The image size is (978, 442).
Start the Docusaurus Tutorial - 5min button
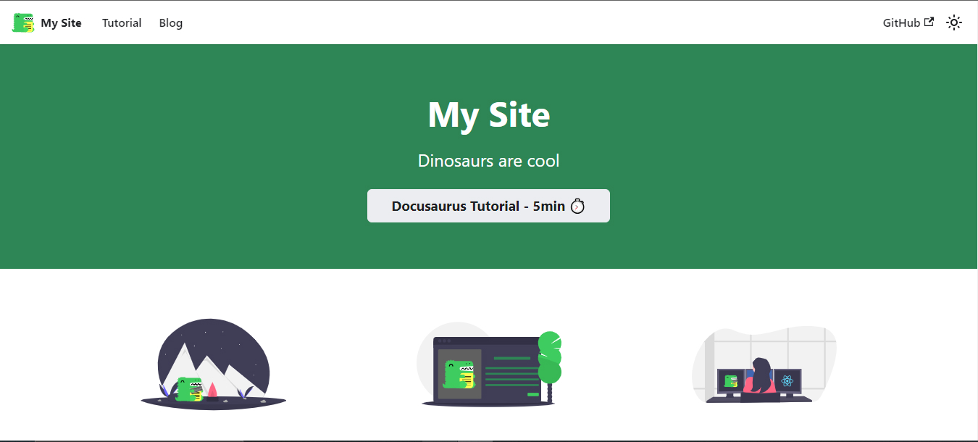pos(488,206)
